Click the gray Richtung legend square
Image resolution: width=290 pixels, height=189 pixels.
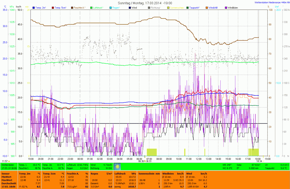[149, 7]
